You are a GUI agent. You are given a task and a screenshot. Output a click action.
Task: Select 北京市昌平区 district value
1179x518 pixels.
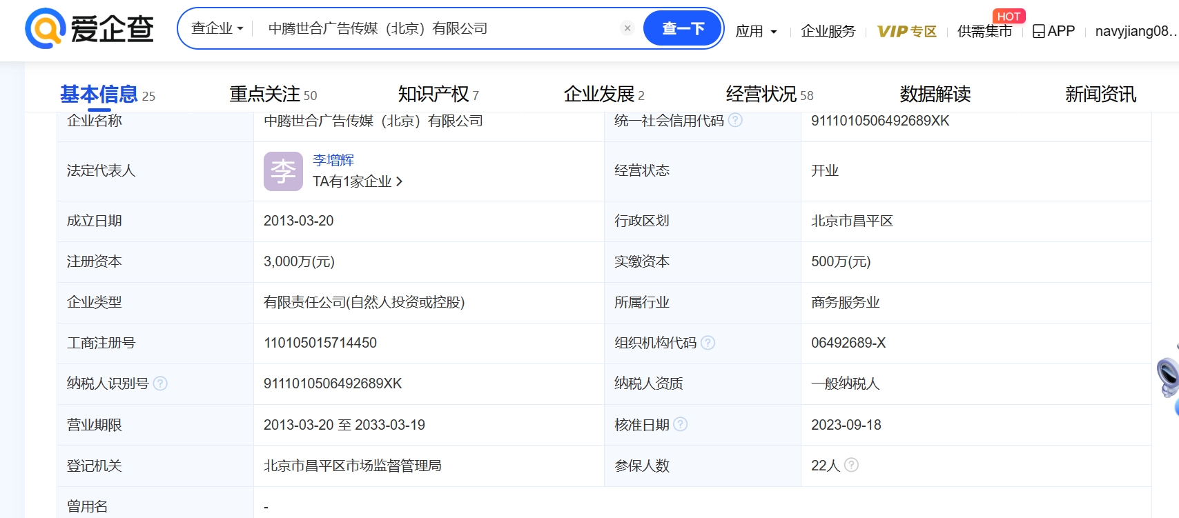click(x=852, y=221)
